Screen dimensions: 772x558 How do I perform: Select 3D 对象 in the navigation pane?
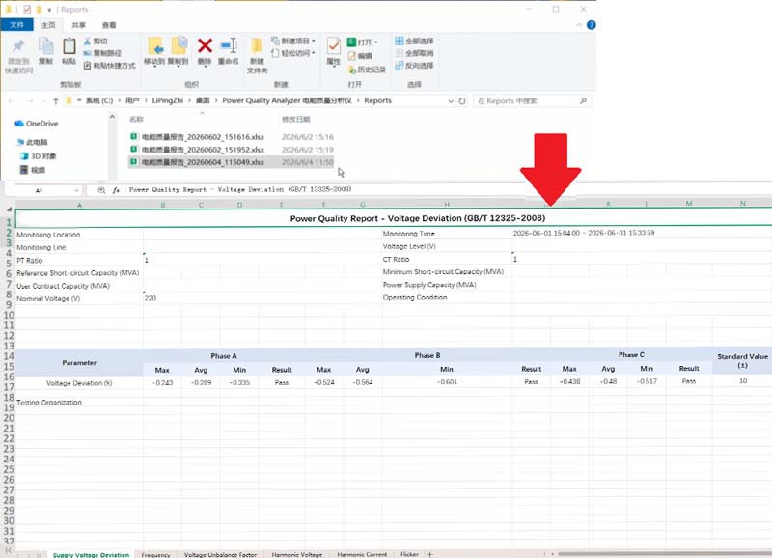pos(39,156)
